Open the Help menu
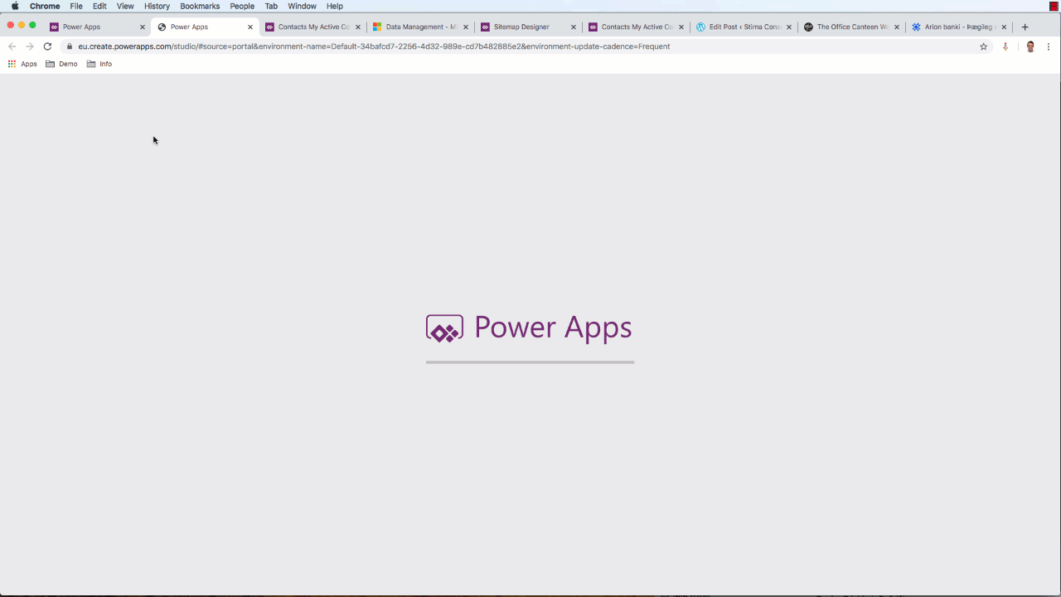This screenshot has width=1061, height=597. click(334, 6)
